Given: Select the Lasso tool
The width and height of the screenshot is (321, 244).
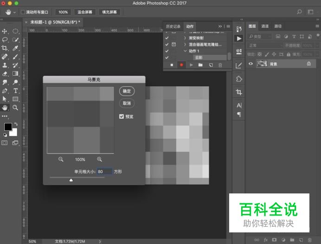Looking at the screenshot, I should pos(5,39).
